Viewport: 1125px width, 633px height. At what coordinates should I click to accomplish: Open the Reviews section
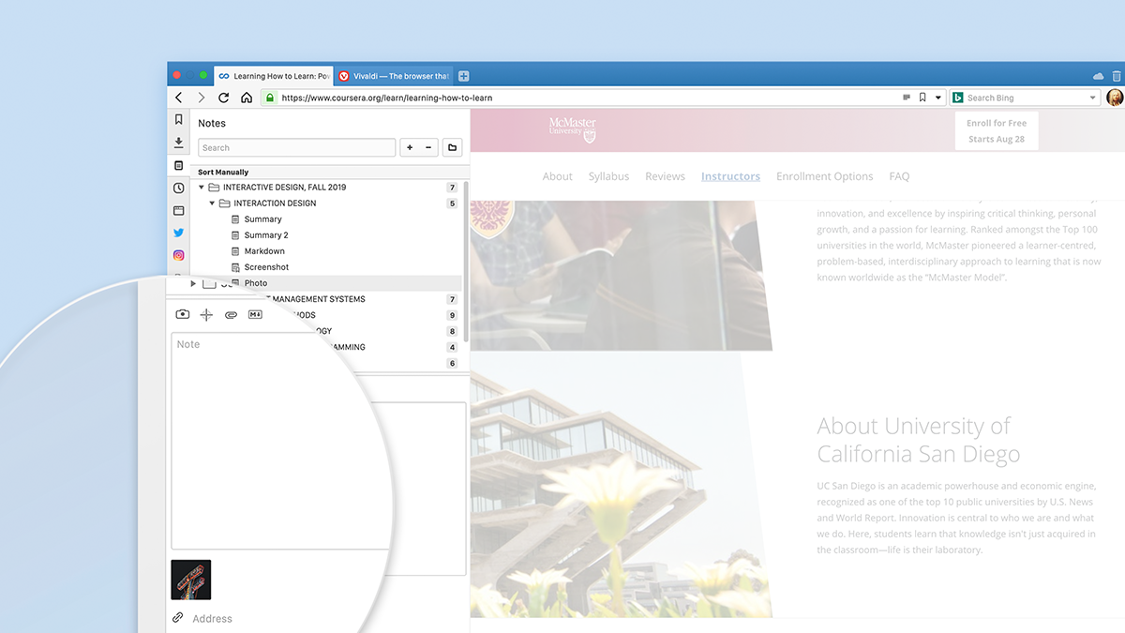(x=665, y=176)
